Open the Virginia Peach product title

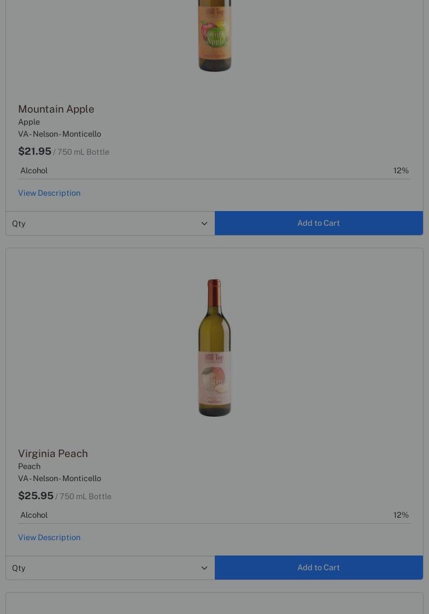[53, 453]
